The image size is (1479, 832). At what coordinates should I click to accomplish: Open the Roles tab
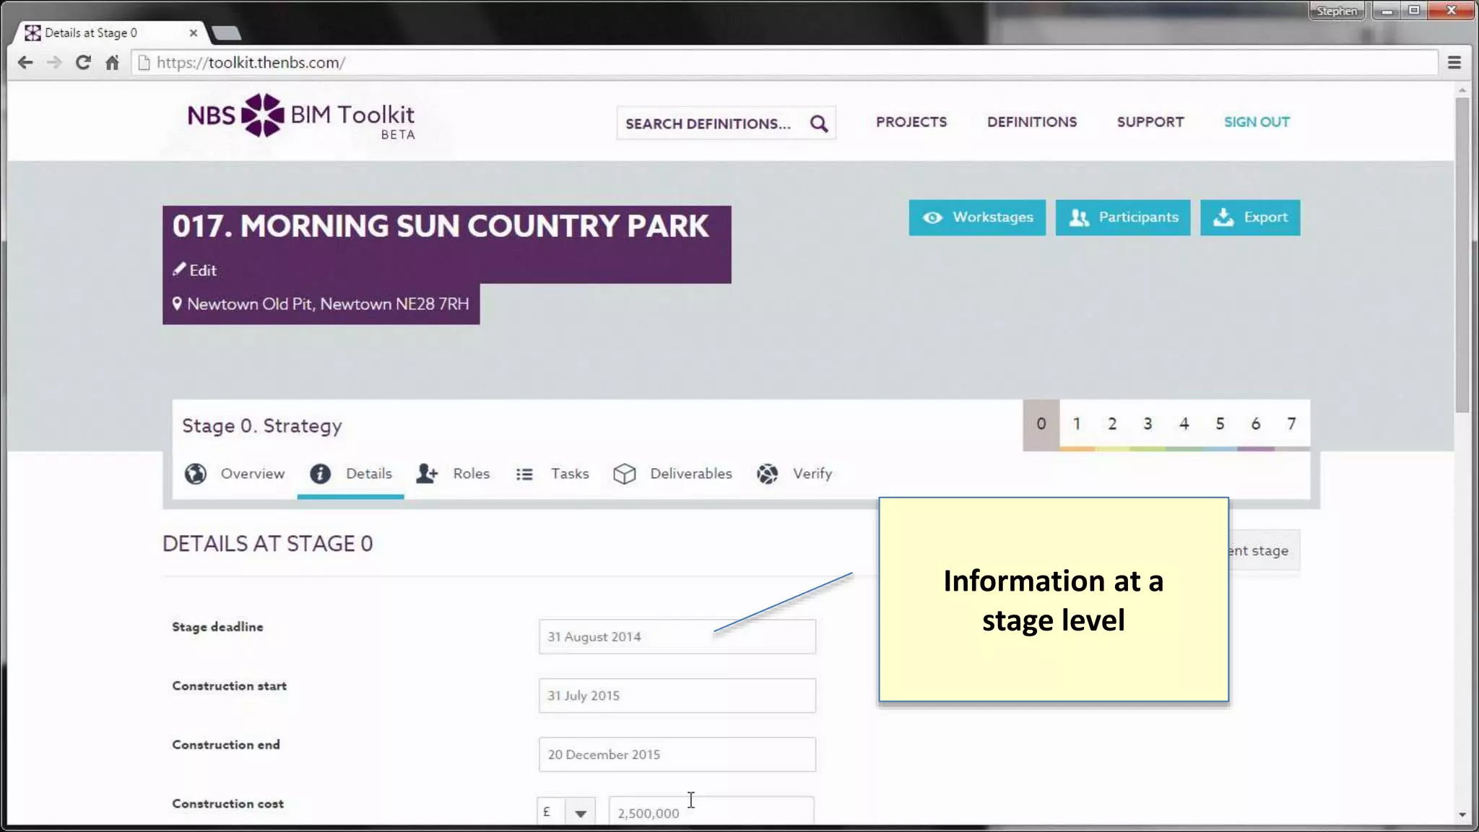point(453,474)
